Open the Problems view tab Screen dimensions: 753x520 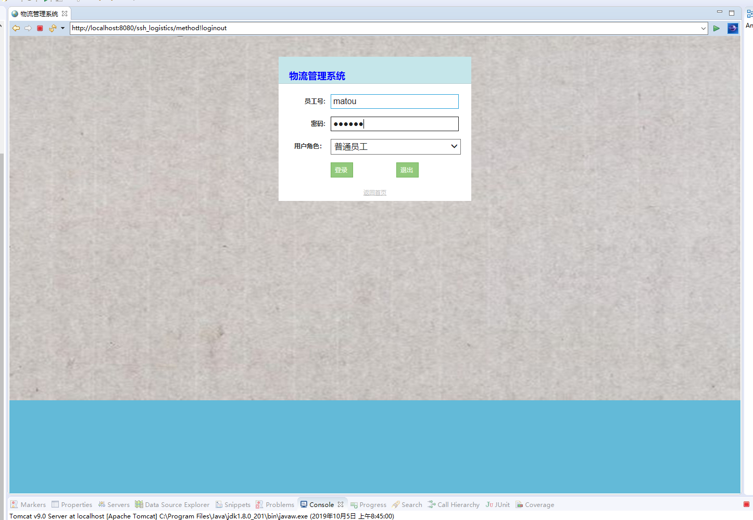pos(275,504)
